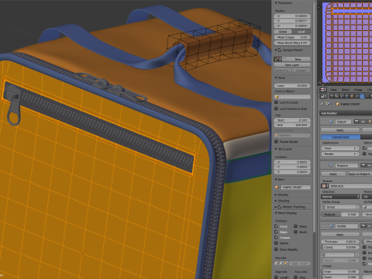Apply the Solidify modifier
The width and height of the screenshot is (372, 279).
340,235
